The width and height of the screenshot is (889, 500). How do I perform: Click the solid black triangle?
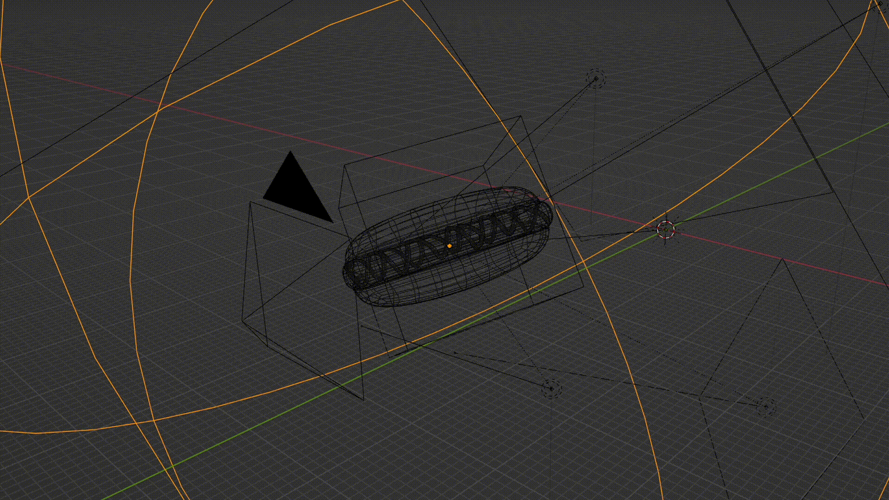(x=297, y=190)
